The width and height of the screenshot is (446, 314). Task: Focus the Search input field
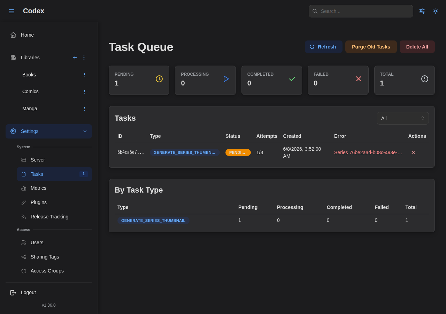(x=361, y=11)
